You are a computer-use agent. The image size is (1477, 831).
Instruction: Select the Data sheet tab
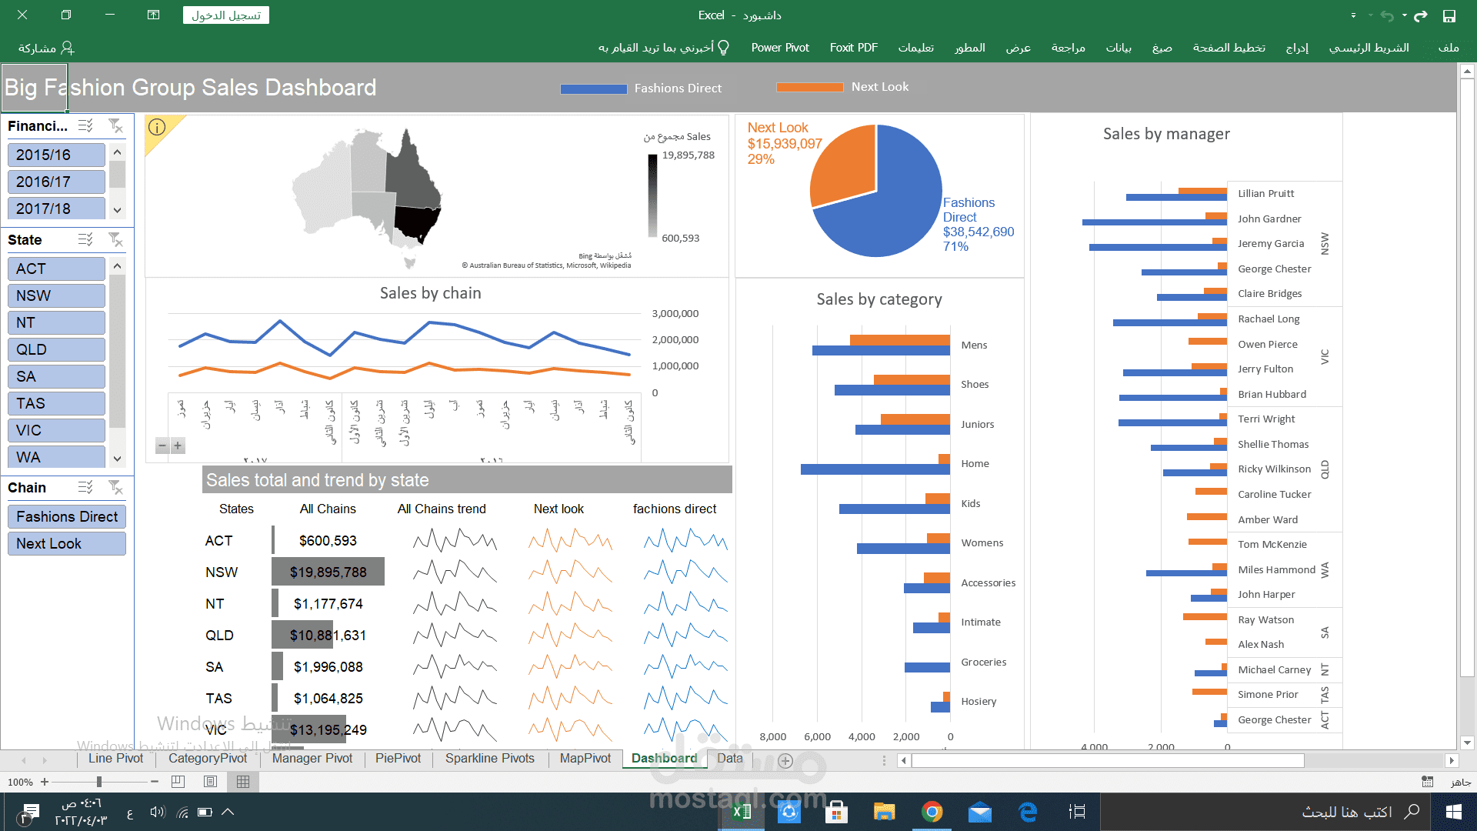point(728,758)
